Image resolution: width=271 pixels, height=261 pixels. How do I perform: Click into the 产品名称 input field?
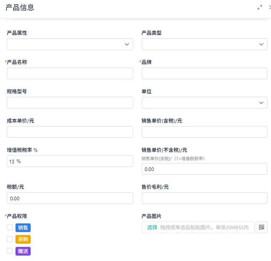click(70, 73)
